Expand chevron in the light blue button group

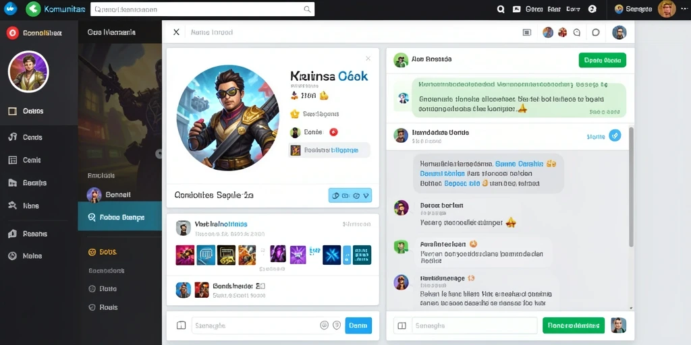tap(366, 195)
